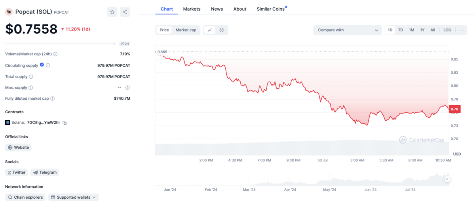Select the 1Y timeframe

422,30
